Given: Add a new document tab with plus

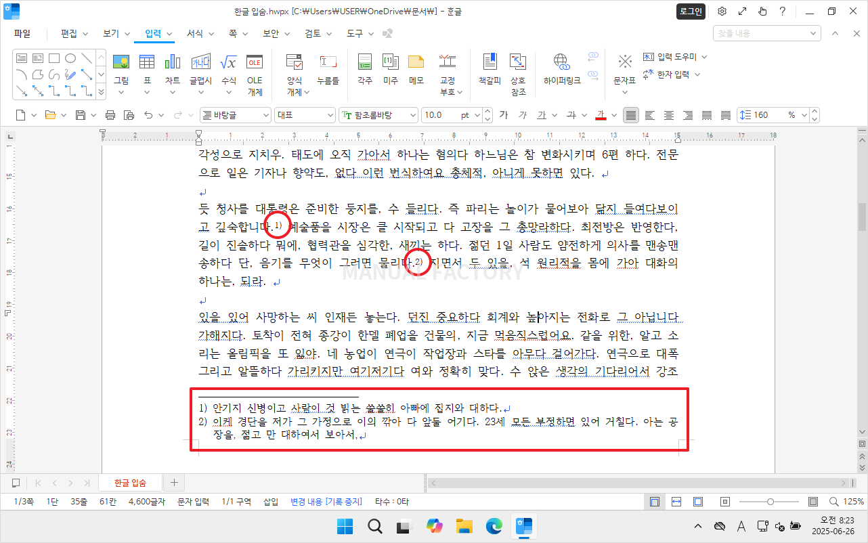Looking at the screenshot, I should click(174, 483).
